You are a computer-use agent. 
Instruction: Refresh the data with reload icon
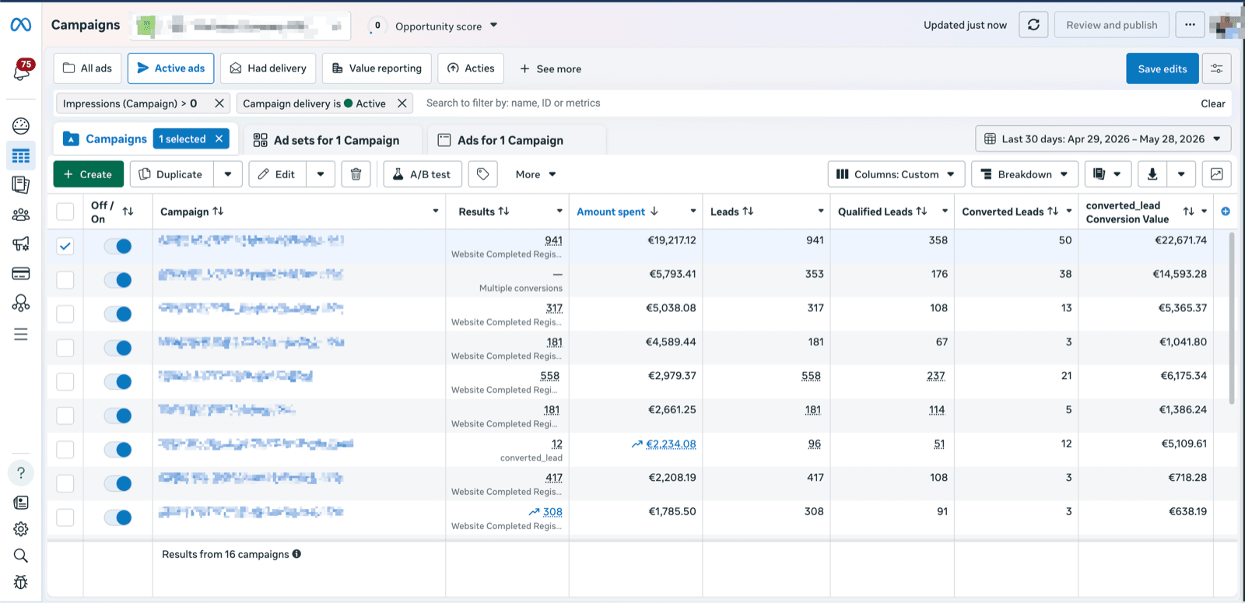click(x=1033, y=25)
